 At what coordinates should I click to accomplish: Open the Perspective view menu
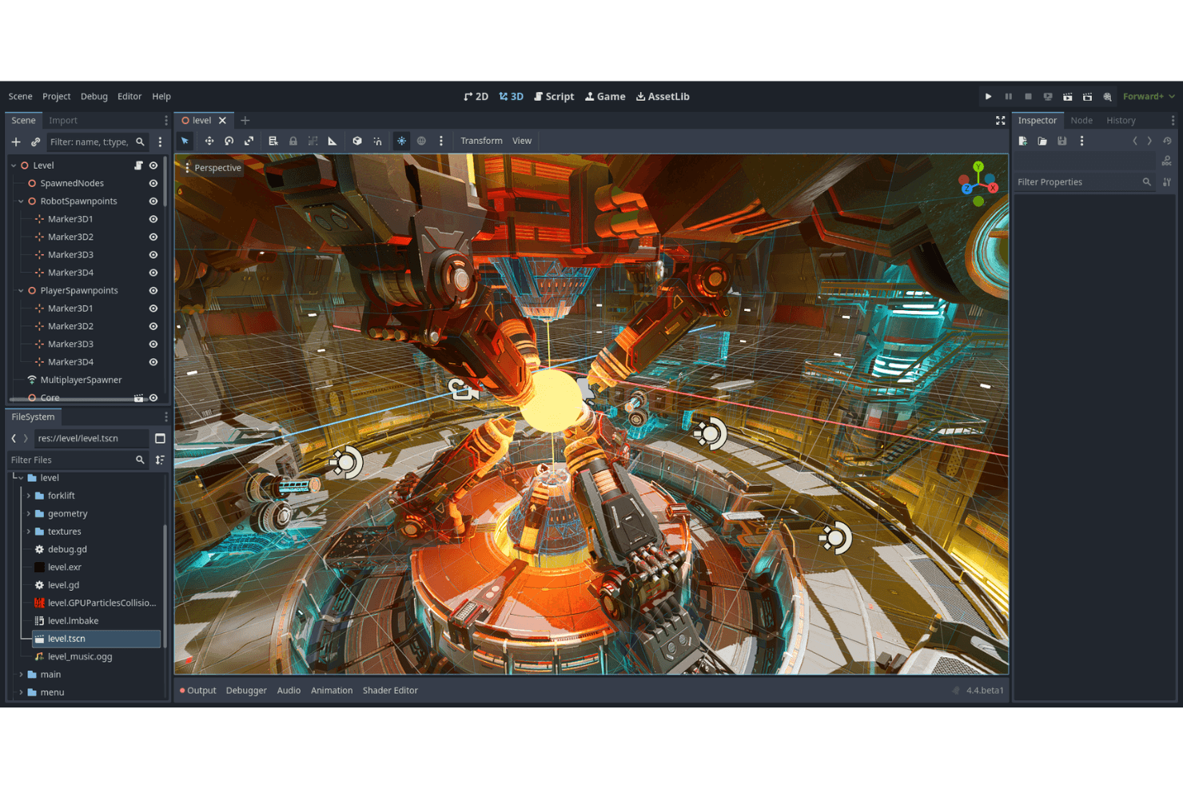point(213,168)
